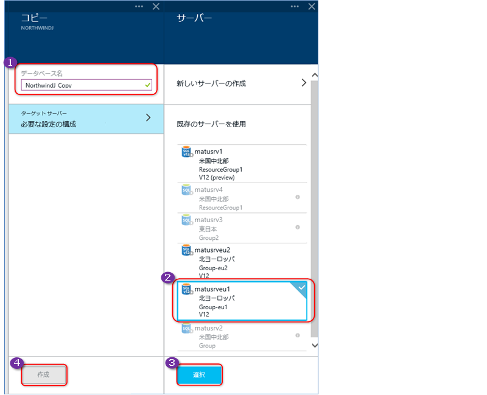
Task: Select the matusrveu1 server
Action: coord(242,301)
